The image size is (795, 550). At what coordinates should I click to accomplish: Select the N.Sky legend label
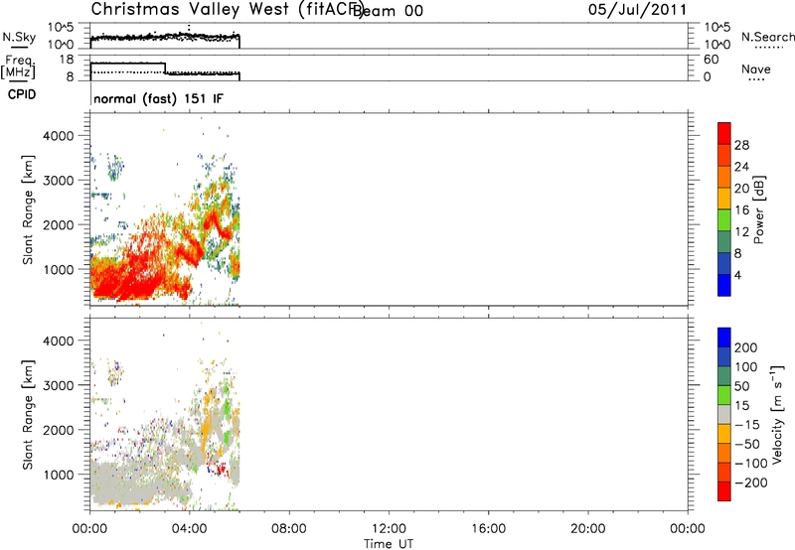(x=19, y=37)
